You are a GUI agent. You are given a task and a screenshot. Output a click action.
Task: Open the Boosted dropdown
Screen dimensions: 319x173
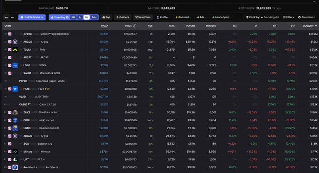[x=183, y=17]
